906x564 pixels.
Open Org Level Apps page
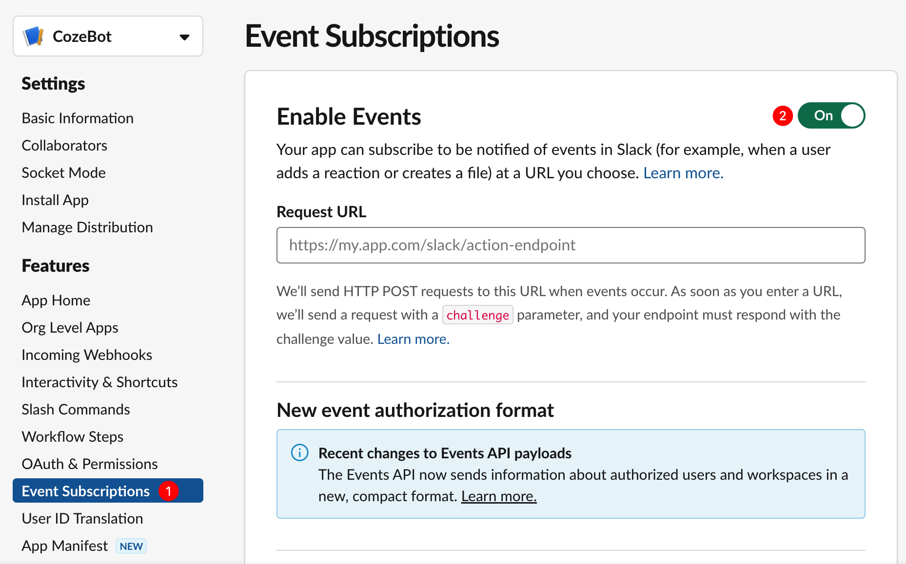pos(70,328)
